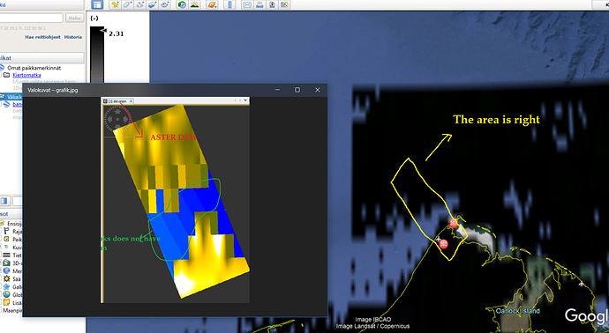The height and width of the screenshot is (333, 609).
Task: Select the Add Placemark pushpin tool
Action: point(115,4)
